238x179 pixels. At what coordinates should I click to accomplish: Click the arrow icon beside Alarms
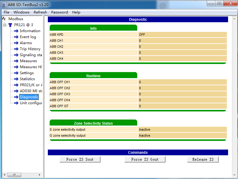pos(16,43)
